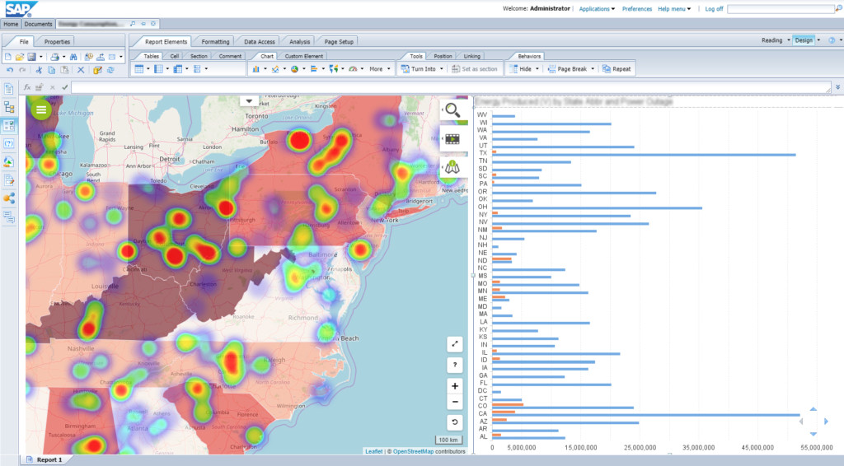844x466 pixels.
Task: Open the Input Controls side panel
Action: click(9, 126)
